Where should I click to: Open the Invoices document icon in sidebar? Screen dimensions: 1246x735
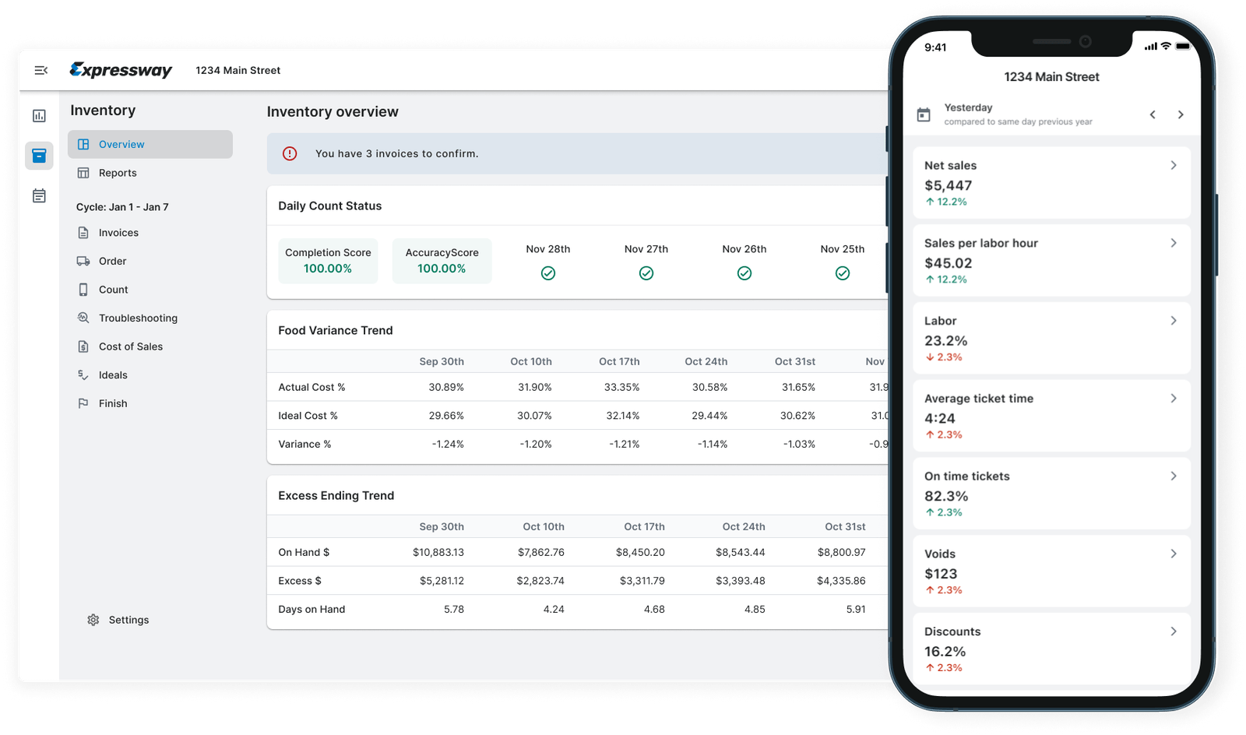(x=83, y=232)
